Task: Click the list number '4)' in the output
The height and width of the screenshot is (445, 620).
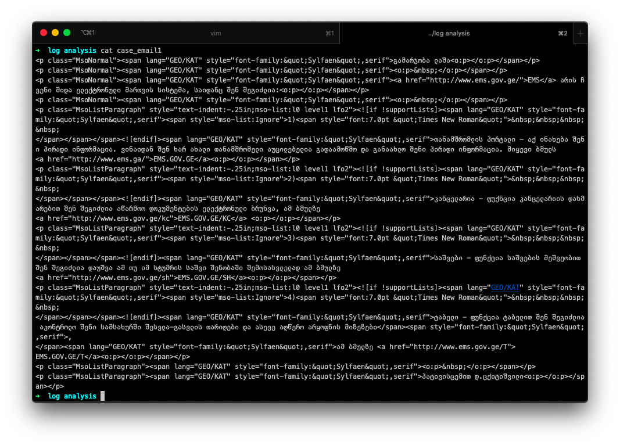Action: [x=292, y=297]
